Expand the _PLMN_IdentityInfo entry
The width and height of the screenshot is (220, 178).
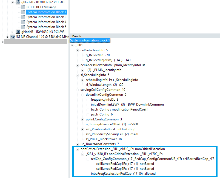coord(83,70)
